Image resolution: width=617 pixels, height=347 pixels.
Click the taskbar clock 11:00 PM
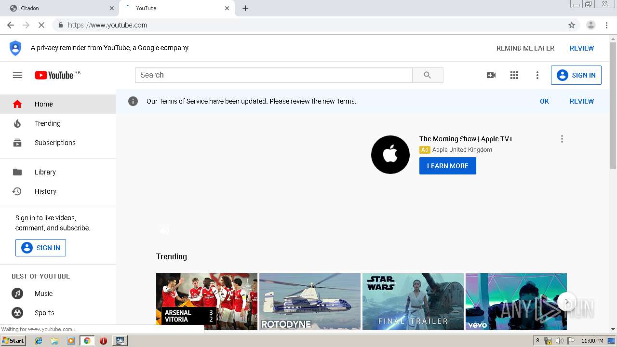[x=592, y=341]
